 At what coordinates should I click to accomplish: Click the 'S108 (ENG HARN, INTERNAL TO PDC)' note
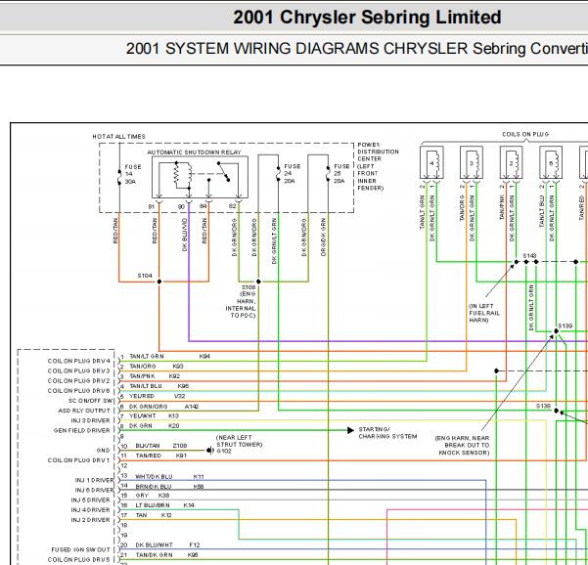coord(241,301)
